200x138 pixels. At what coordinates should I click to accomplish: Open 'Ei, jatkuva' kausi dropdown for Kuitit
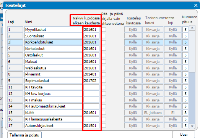(x=153, y=113)
